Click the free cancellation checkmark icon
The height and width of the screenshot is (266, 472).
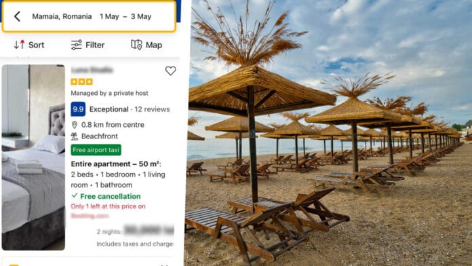[75, 196]
